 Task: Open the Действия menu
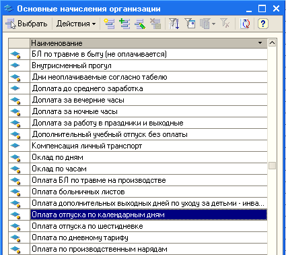tap(76, 24)
